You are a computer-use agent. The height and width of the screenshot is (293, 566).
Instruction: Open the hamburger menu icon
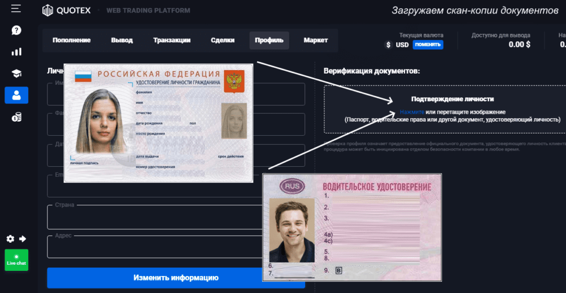tap(16, 8)
